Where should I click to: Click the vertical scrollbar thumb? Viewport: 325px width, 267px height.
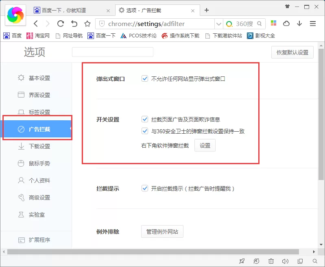[x=321, y=114]
